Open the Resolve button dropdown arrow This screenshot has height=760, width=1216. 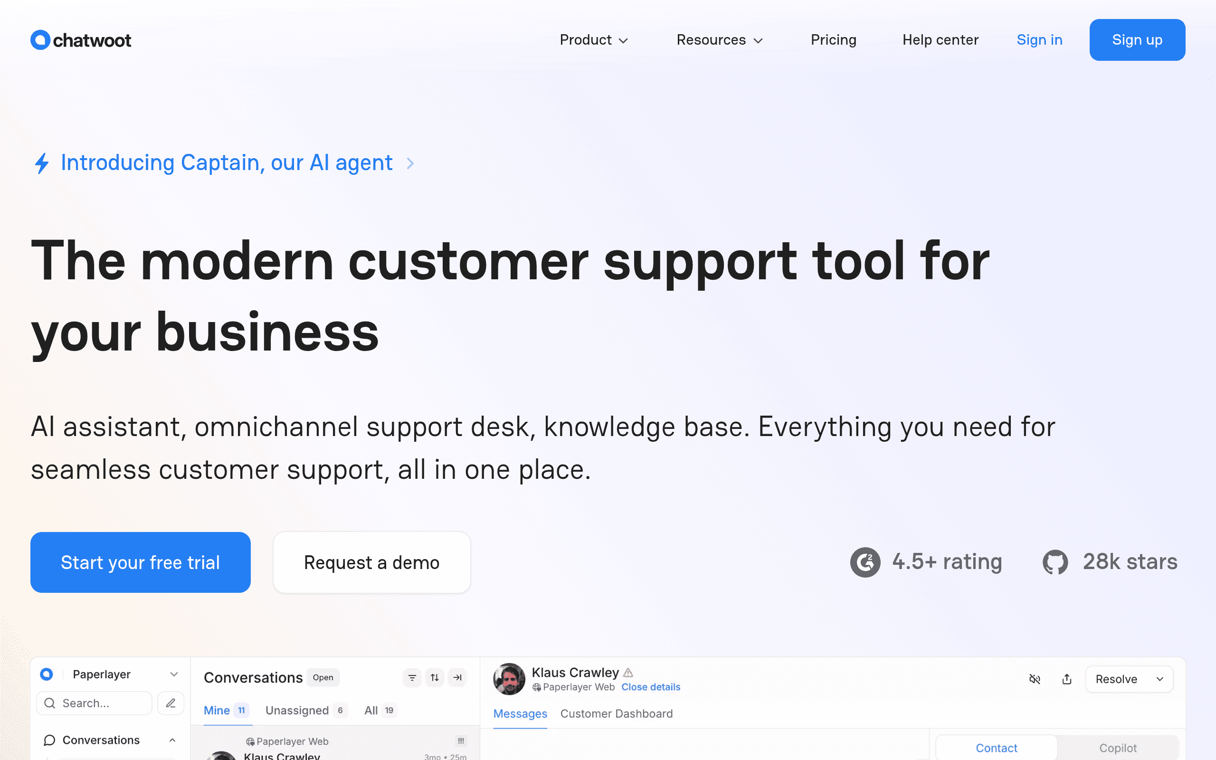[x=1160, y=679]
